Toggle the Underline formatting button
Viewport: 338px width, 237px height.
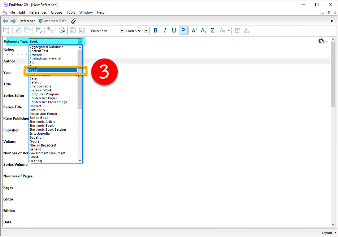pyautogui.click(x=174, y=31)
